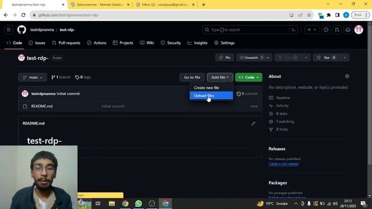Show hidden system tray icons
The image size is (372, 209).
tap(296, 204)
